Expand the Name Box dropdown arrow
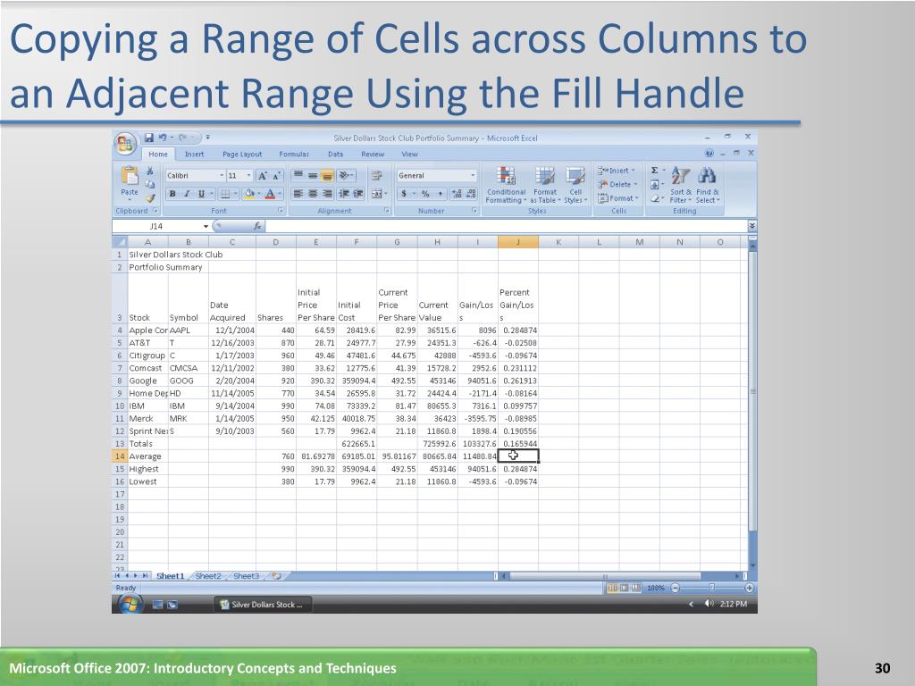This screenshot has height=686, width=915. (206, 226)
